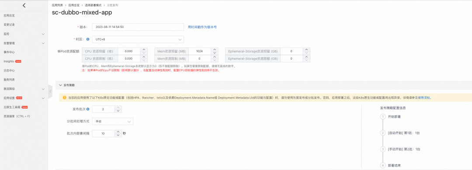Increase 批次内部署间隔 seconds
The image size is (472, 170).
point(118,132)
